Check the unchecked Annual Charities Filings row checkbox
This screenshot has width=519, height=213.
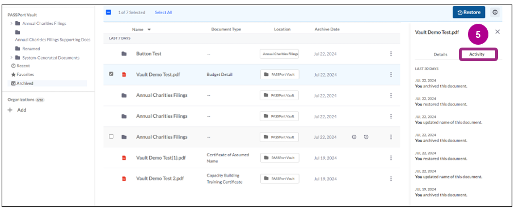[111, 137]
